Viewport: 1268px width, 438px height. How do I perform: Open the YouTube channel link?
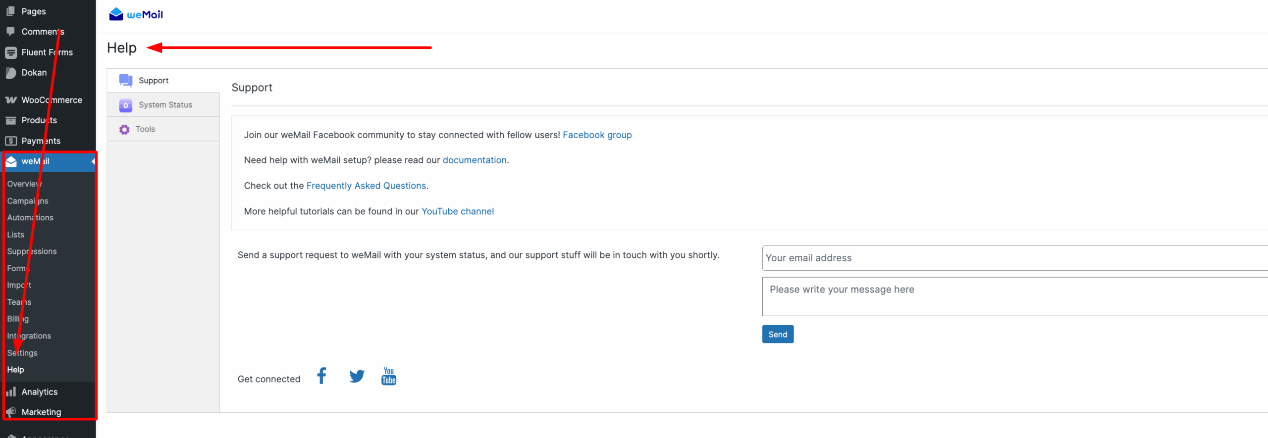pos(457,211)
